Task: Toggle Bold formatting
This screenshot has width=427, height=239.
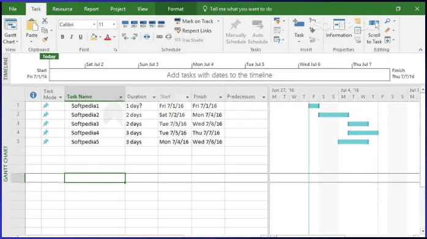Action: tap(62, 37)
